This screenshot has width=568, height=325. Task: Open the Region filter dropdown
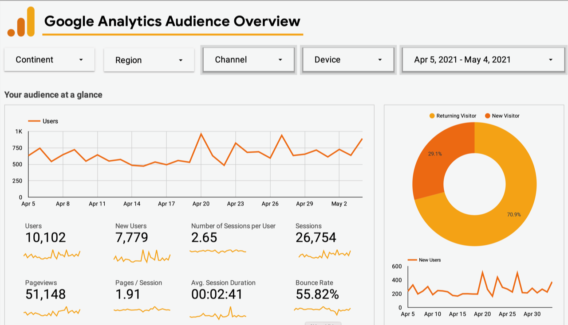click(x=149, y=60)
